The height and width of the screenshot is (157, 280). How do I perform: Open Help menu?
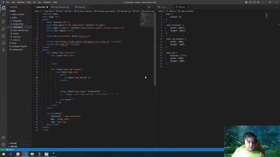pos(55,2)
